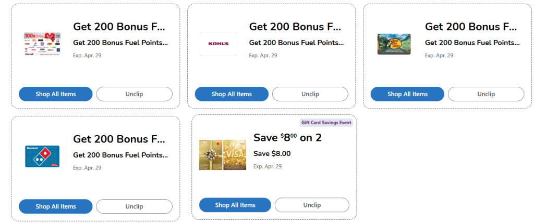Screen dimensions: 534x223
Task: Unclip the Kohl's bonus fuel points coupon
Action: tap(310, 94)
